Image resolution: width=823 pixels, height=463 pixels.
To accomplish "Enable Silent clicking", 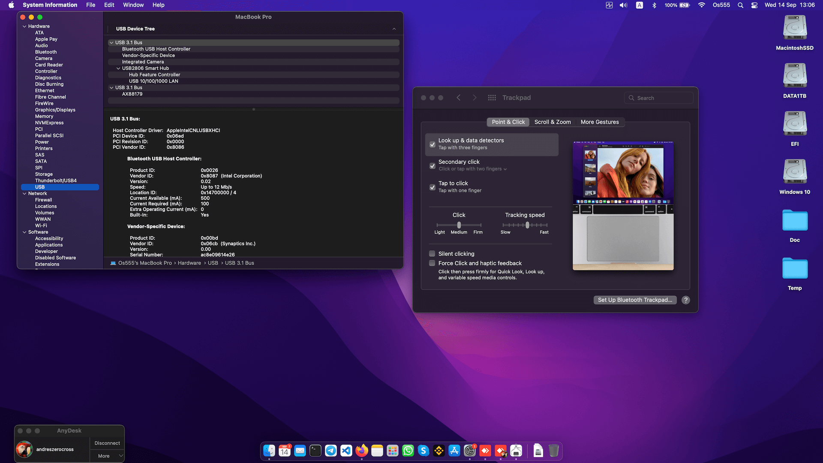I will [x=432, y=253].
